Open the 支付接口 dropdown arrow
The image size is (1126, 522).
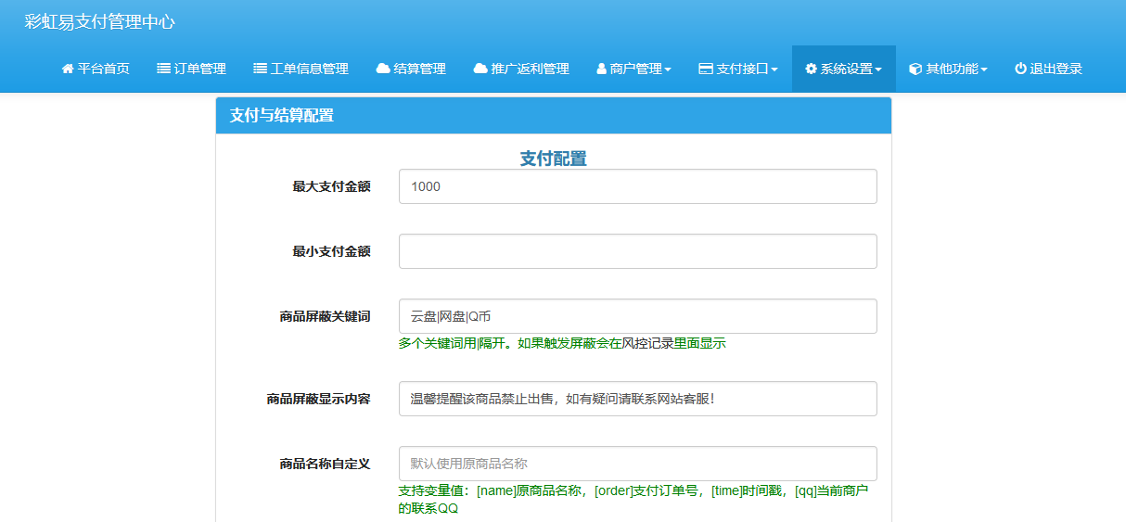pos(774,70)
